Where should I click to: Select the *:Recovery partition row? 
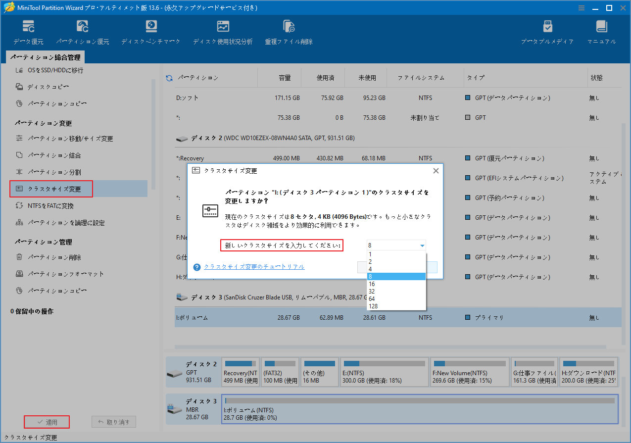[398, 158]
